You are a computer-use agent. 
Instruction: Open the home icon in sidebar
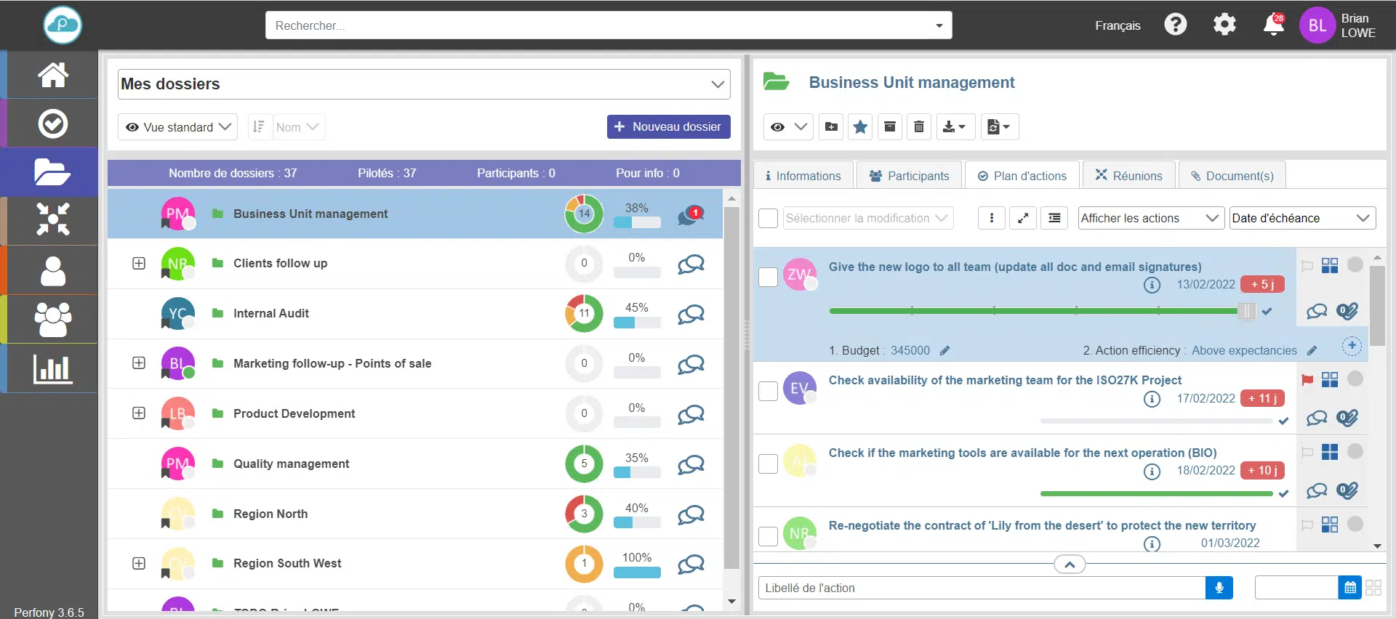click(53, 75)
